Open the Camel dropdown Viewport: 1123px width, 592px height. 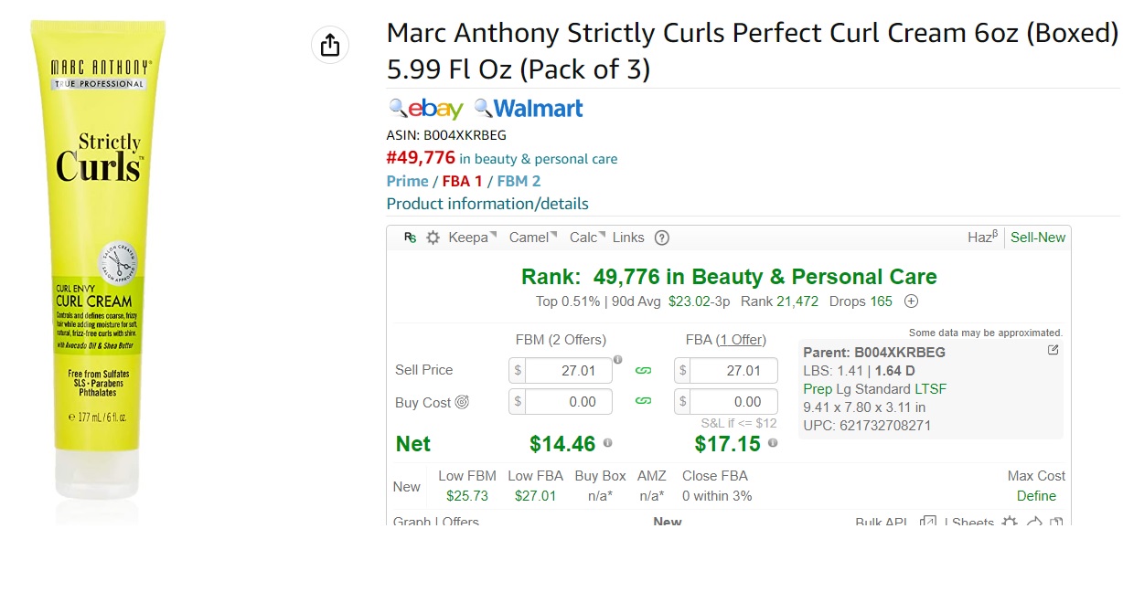tap(533, 238)
